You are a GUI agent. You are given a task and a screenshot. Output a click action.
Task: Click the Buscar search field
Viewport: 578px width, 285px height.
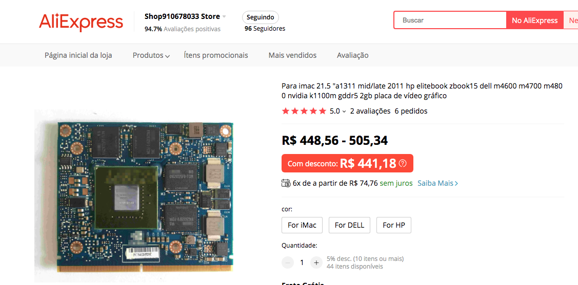pos(450,20)
